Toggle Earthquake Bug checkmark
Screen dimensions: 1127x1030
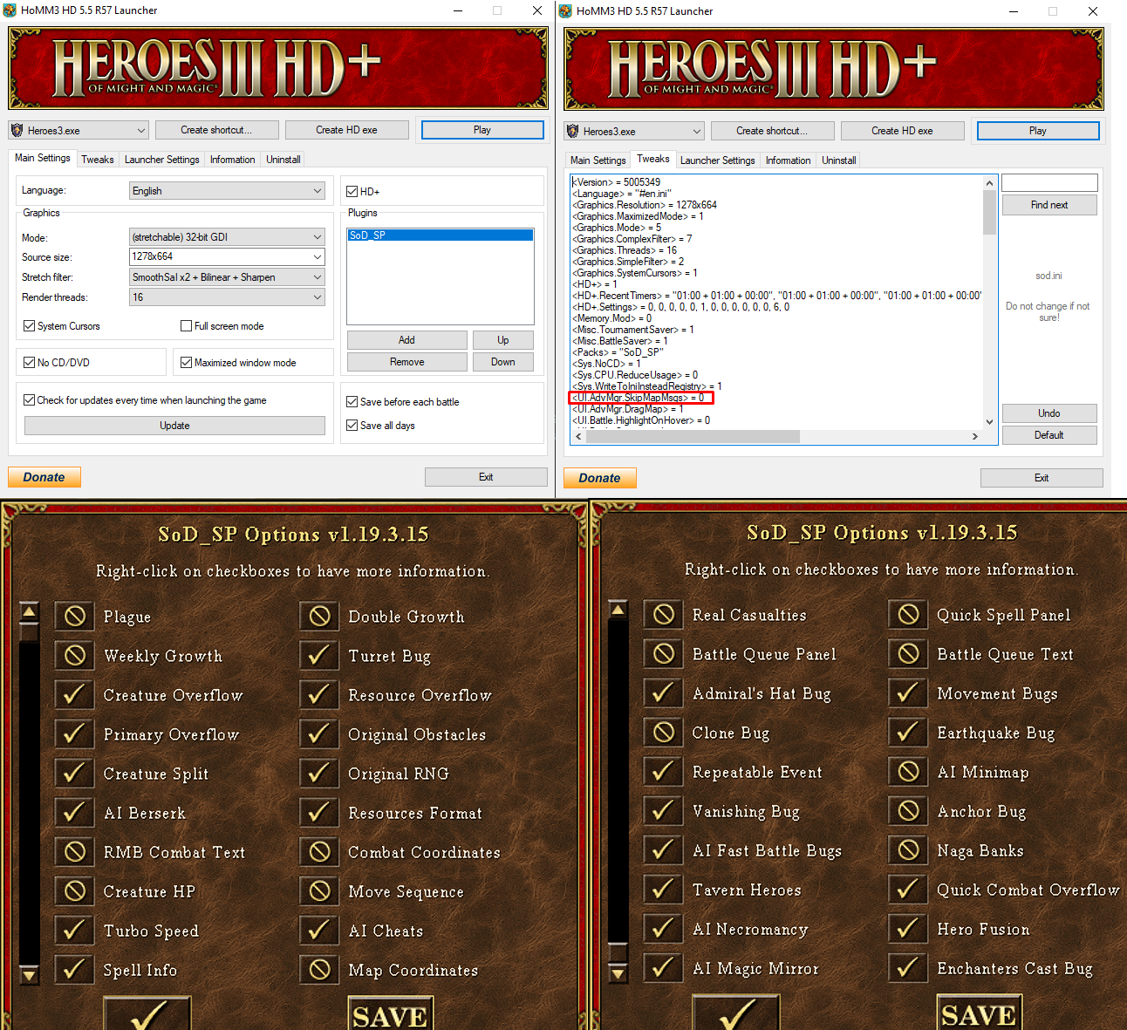point(908,733)
